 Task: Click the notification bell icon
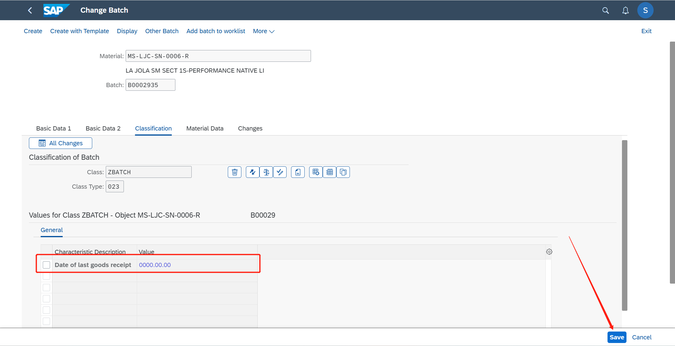[x=625, y=11]
